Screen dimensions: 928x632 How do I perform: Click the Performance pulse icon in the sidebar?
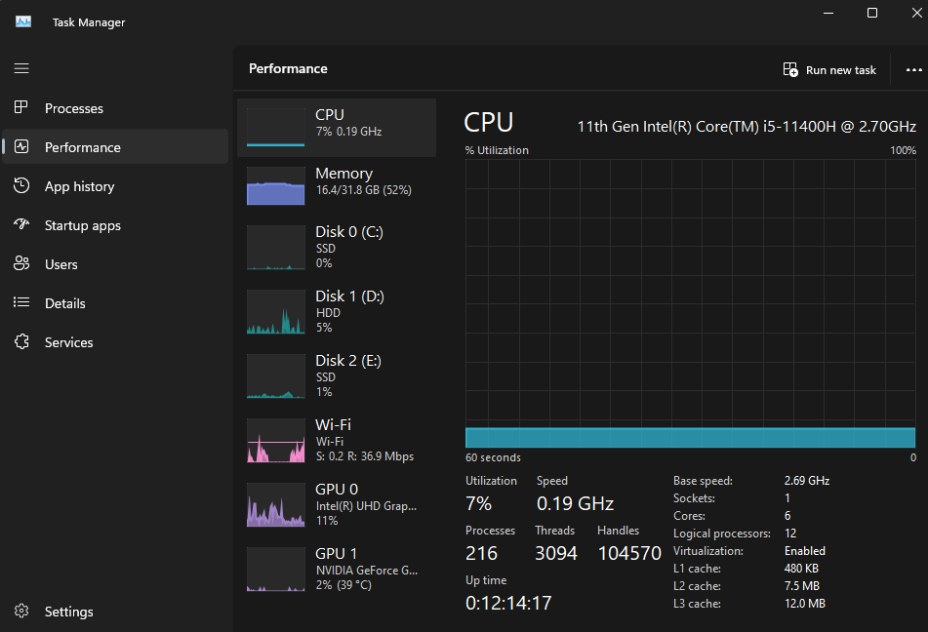coord(21,146)
